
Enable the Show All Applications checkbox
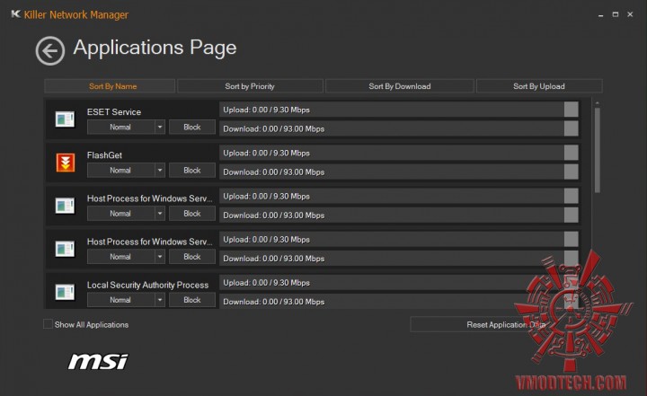(48, 324)
